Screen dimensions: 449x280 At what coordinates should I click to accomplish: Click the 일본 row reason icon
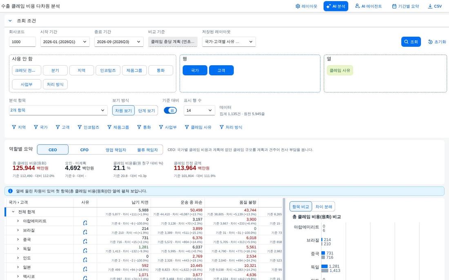point(85,269)
